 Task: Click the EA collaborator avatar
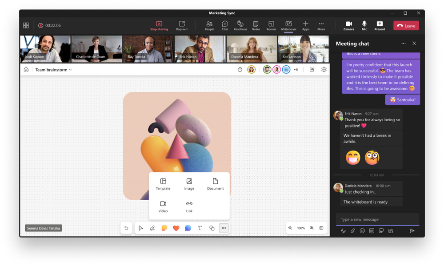[286, 70]
